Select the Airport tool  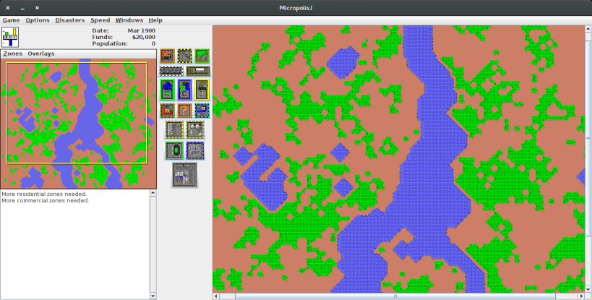pos(184,175)
